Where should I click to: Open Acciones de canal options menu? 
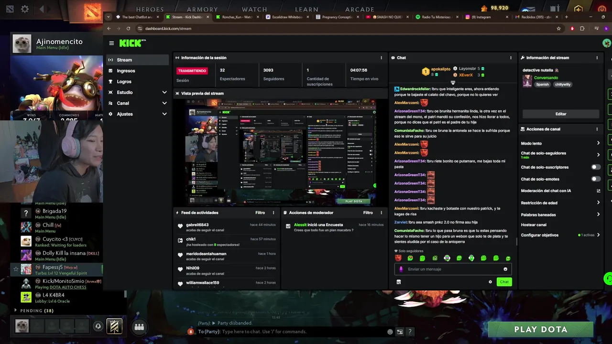tap(597, 129)
